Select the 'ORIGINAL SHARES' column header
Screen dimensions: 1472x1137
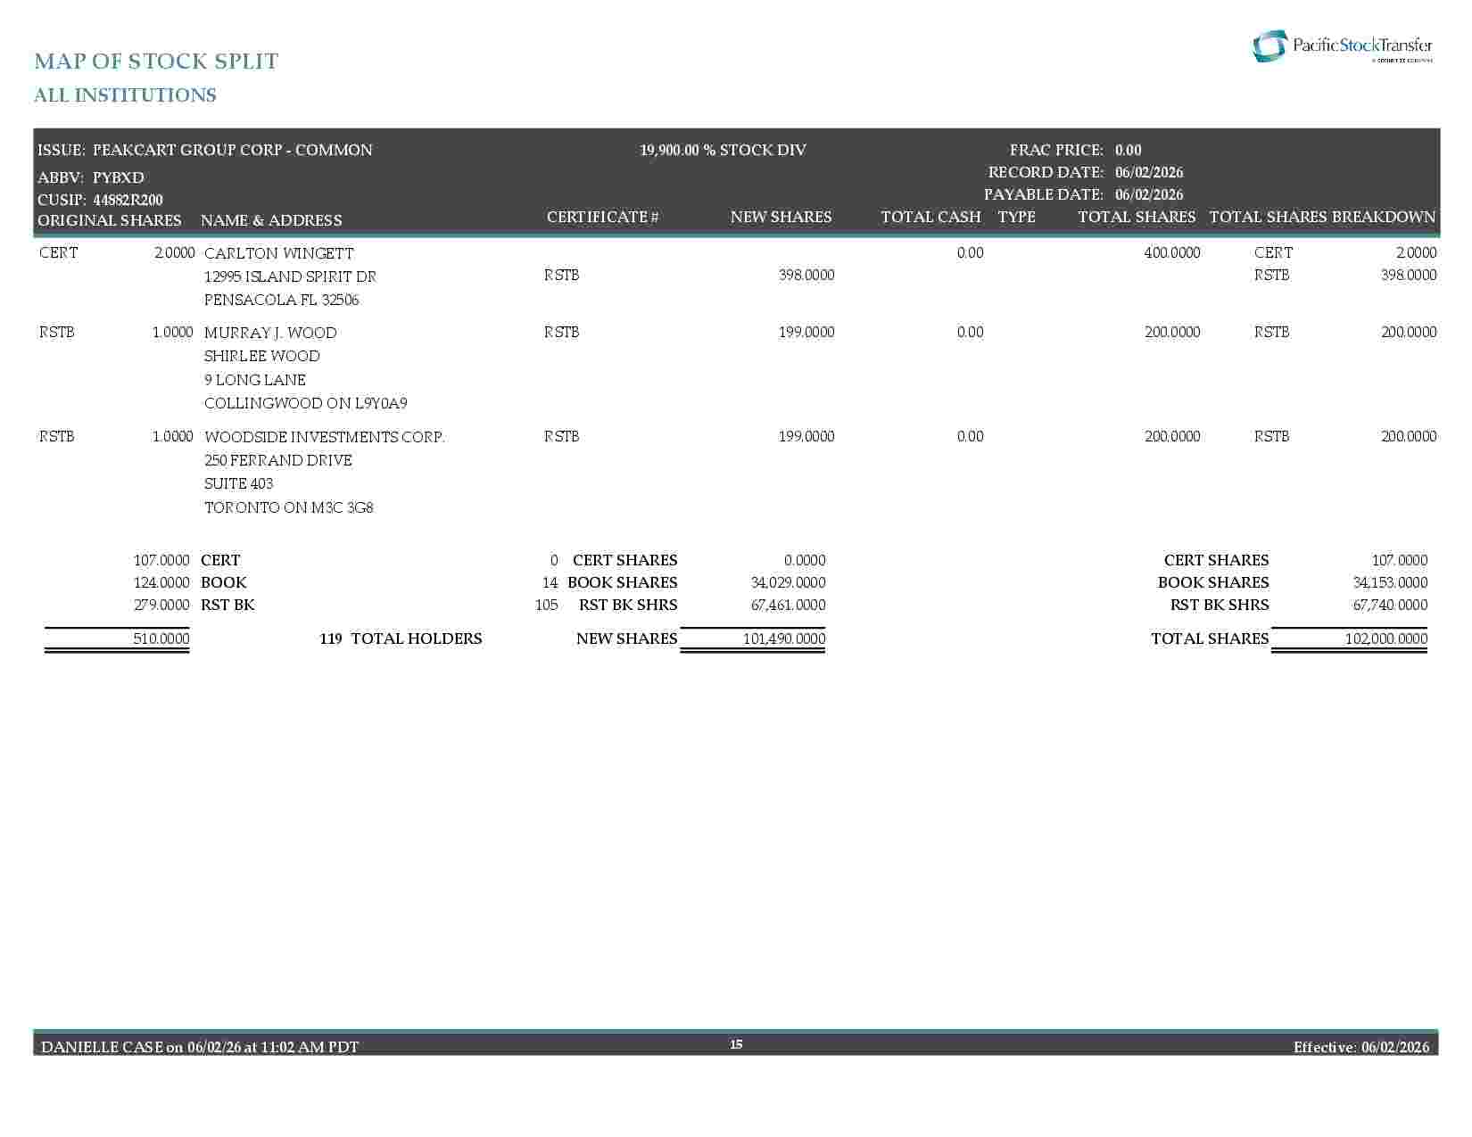coord(110,220)
